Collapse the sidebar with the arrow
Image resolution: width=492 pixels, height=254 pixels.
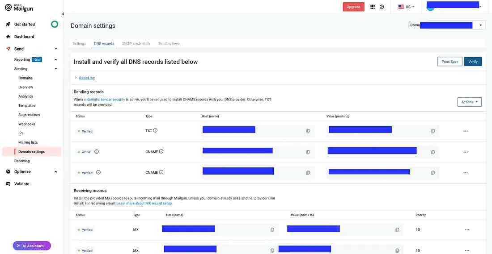point(63,14)
